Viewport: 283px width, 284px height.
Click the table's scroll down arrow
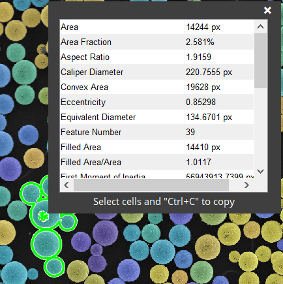tap(260, 171)
